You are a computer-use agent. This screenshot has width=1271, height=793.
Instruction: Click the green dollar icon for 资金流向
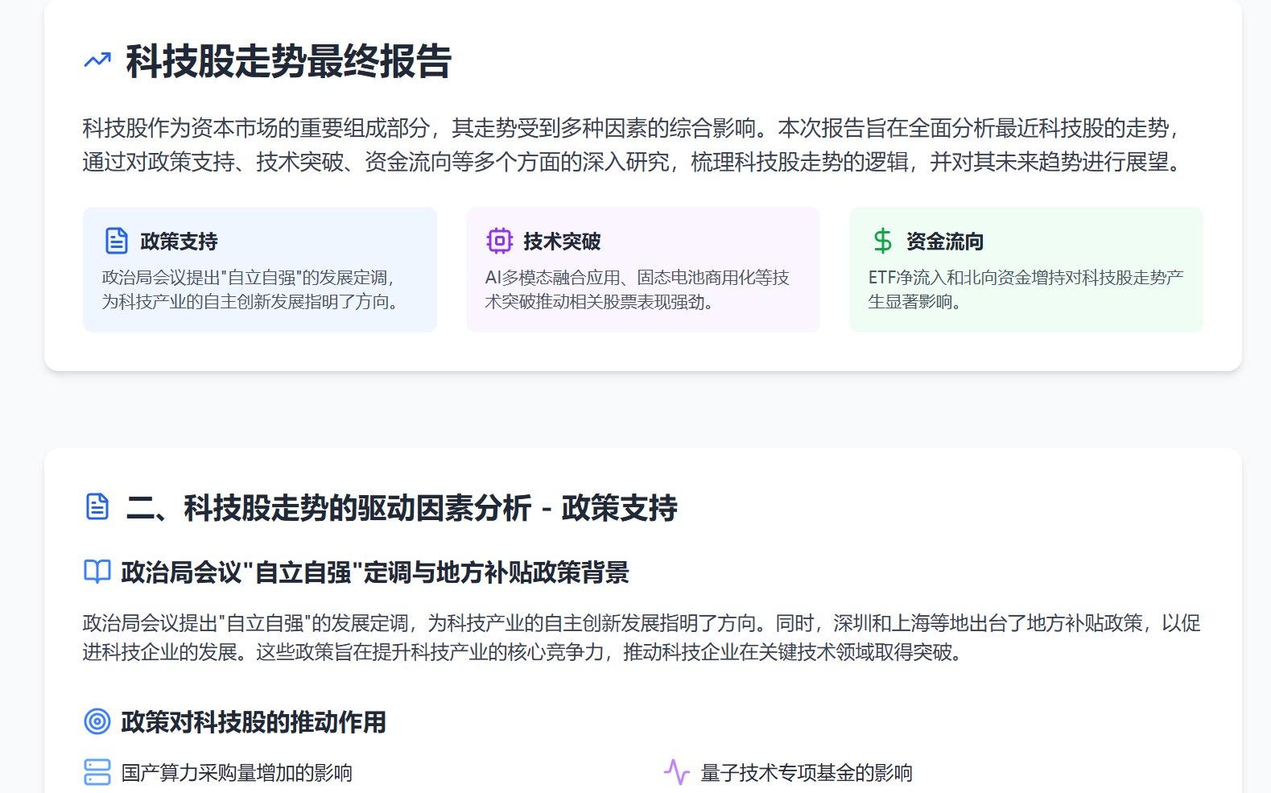[882, 241]
